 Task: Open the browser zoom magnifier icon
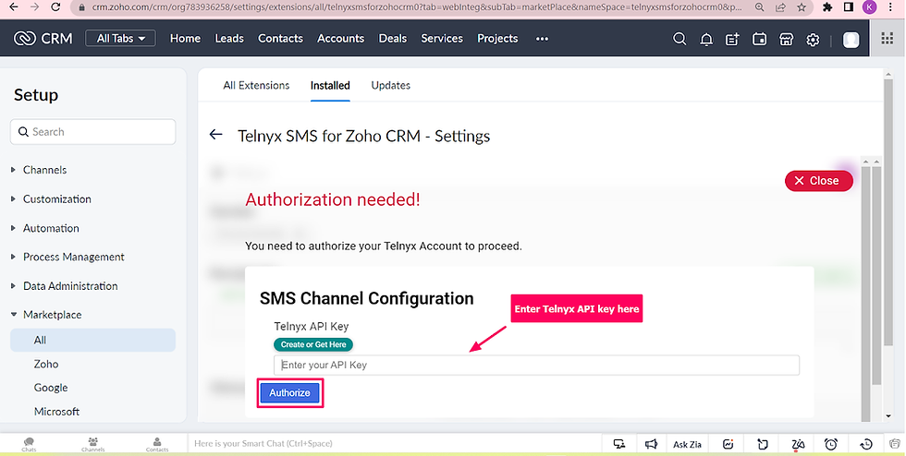pyautogui.click(x=760, y=7)
